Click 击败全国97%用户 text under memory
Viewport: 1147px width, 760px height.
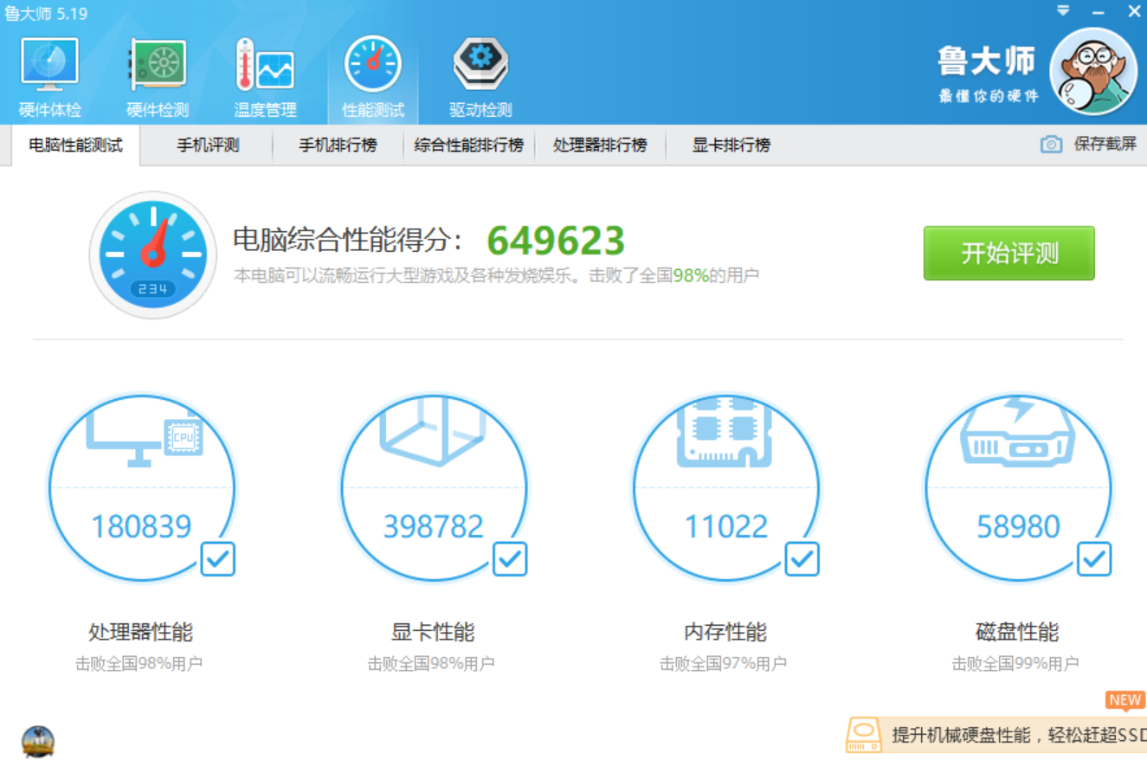point(723,664)
